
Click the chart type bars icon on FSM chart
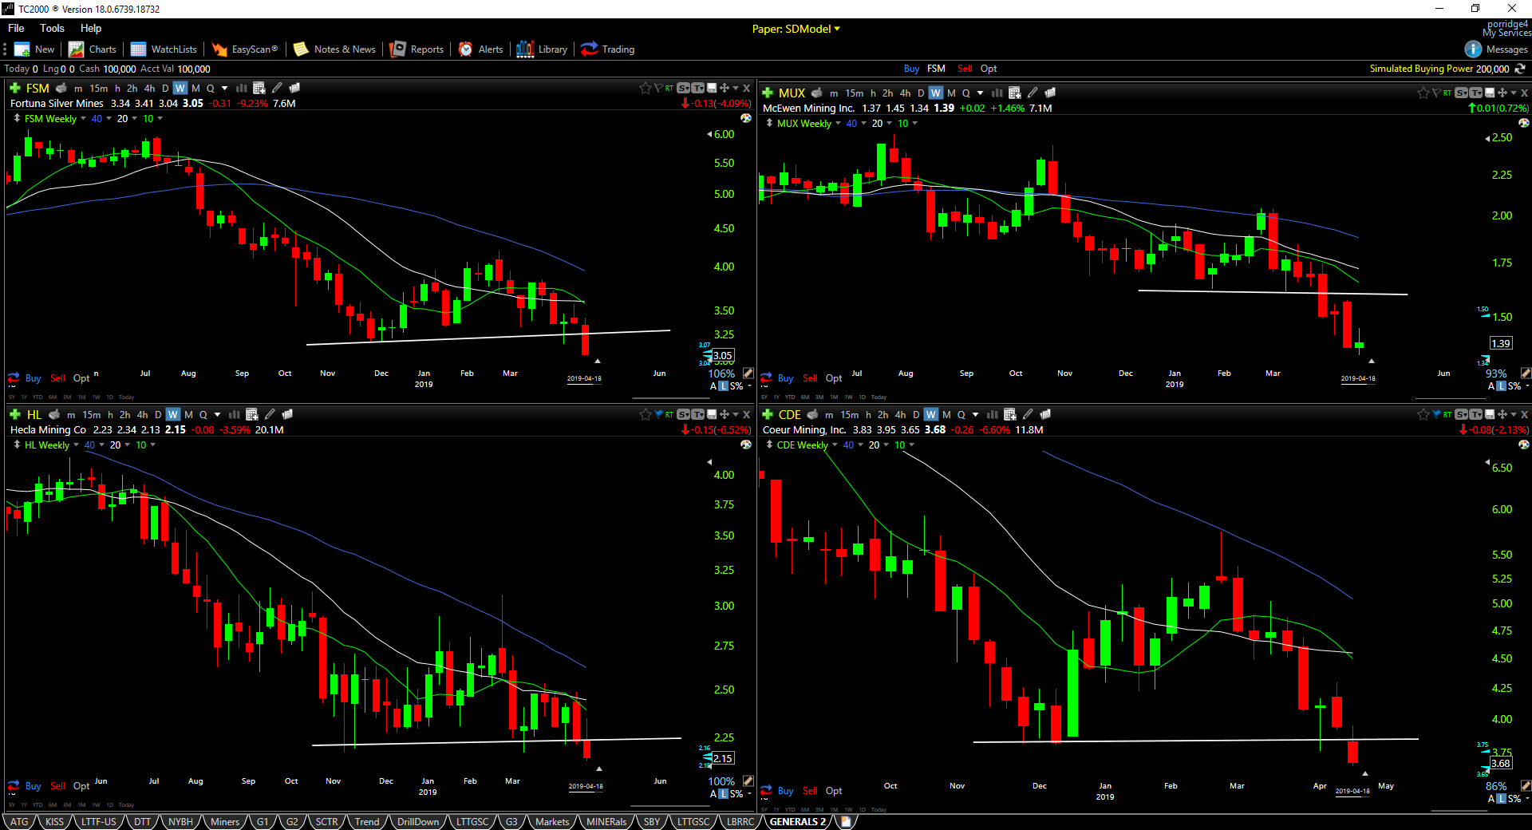242,88
